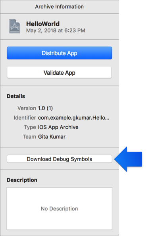Click the Validate App button
Viewport: 158px width, 236px height.
[60, 73]
